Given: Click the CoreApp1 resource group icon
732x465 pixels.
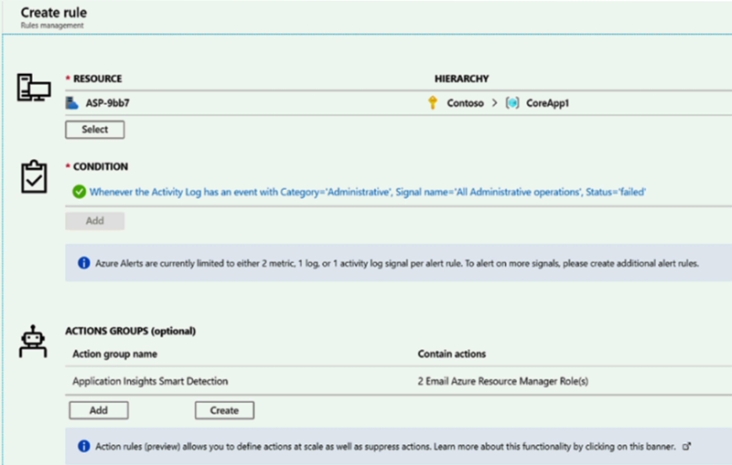Looking at the screenshot, I should [512, 103].
